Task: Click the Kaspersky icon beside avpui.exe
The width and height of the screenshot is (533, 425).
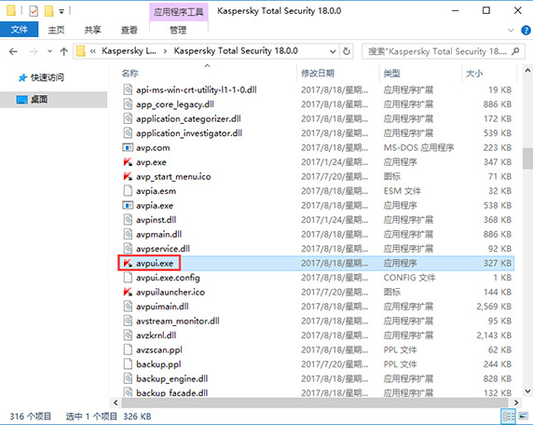Action: point(128,263)
